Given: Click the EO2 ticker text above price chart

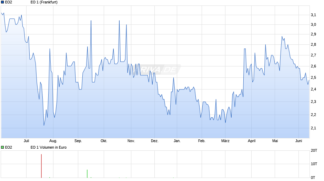Looking at the screenshot, I should (x=9, y=2).
